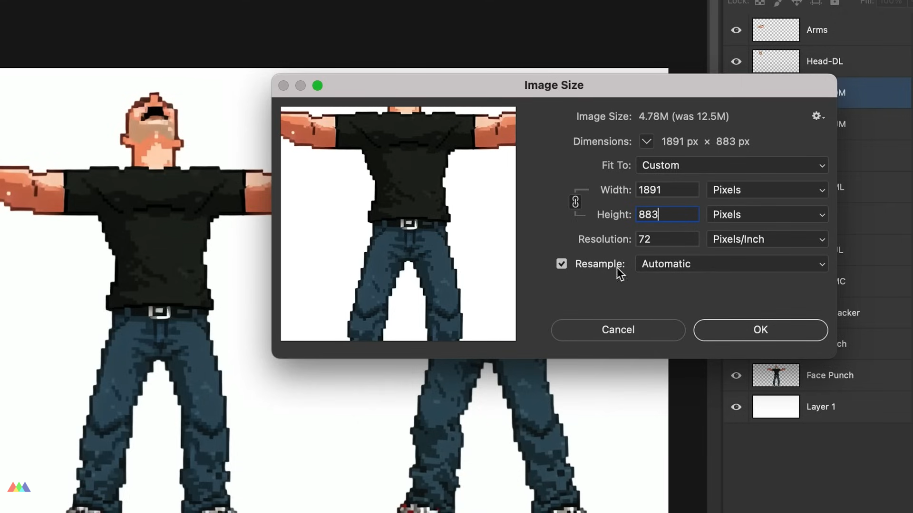The image size is (913, 513).
Task: Click lock transparent pixels icon
Action: pos(760,2)
